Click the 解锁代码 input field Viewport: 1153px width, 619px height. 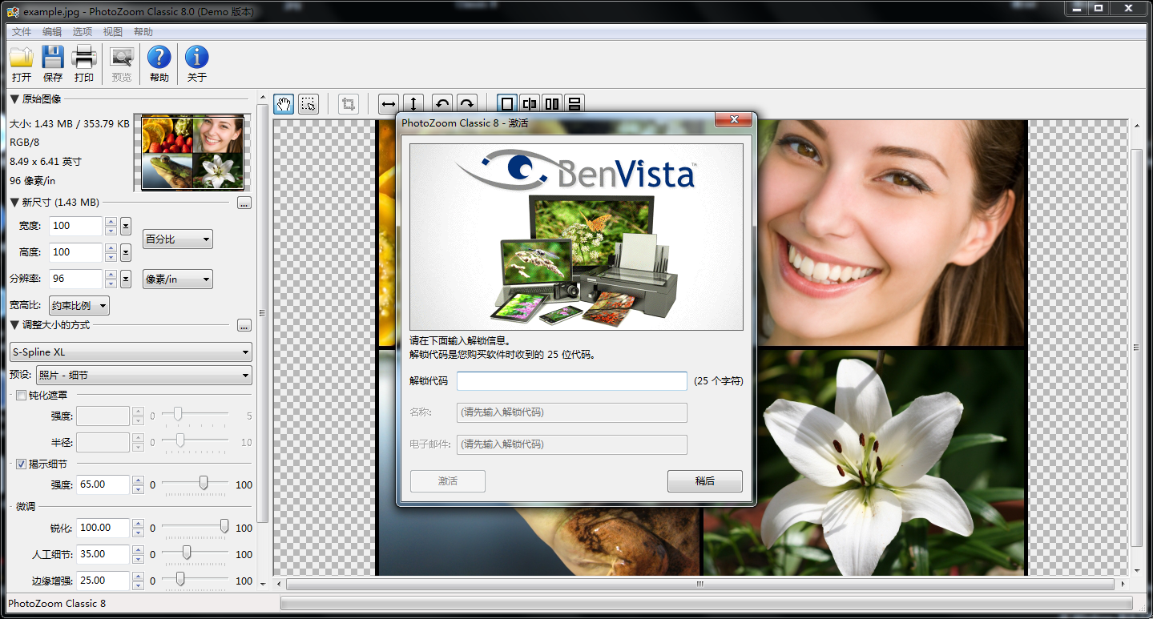point(572,381)
